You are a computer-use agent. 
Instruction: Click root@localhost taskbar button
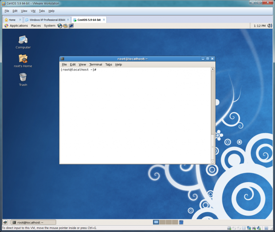33,222
